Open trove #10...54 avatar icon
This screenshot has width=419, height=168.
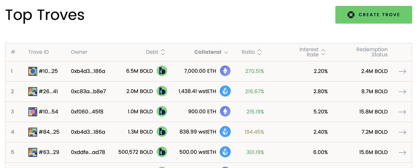pyautogui.click(x=32, y=112)
